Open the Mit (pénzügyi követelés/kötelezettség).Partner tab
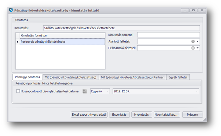This screenshot has height=136, width=221. coord(132,77)
